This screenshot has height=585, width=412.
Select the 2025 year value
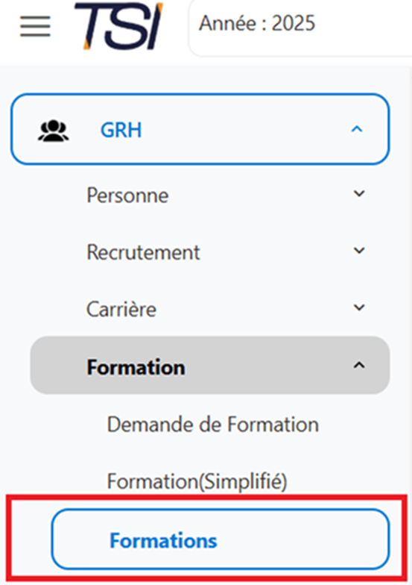click(x=294, y=23)
